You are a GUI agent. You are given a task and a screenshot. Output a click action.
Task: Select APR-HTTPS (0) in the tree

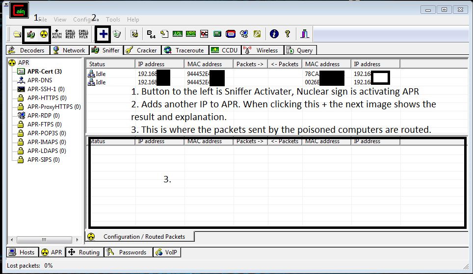click(x=47, y=98)
